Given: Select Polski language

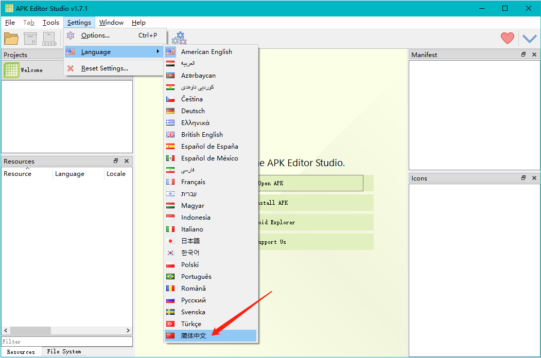Looking at the screenshot, I should click(211, 264).
